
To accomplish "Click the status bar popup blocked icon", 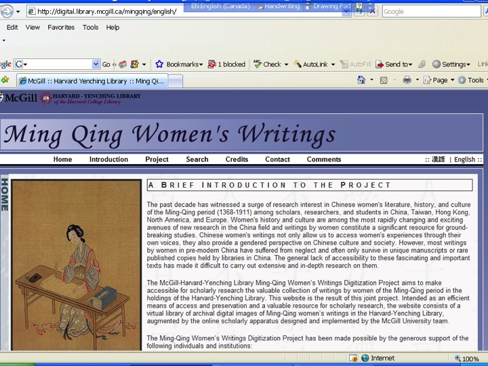I will coord(353,359).
